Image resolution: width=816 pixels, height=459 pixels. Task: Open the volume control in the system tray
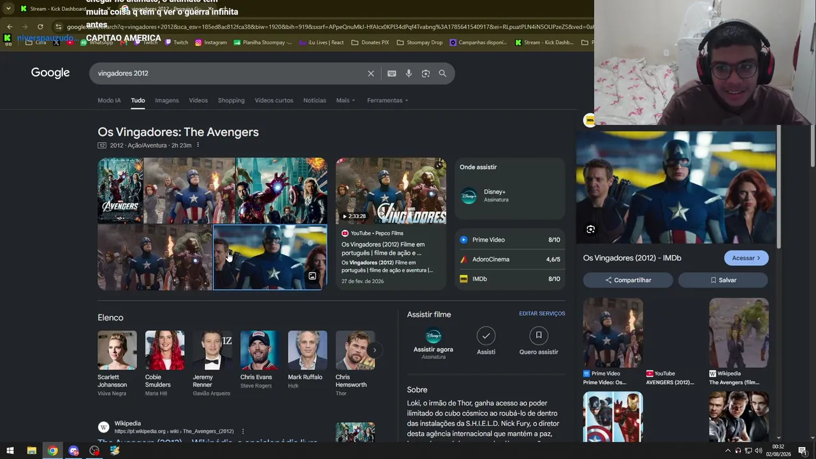pyautogui.click(x=759, y=451)
